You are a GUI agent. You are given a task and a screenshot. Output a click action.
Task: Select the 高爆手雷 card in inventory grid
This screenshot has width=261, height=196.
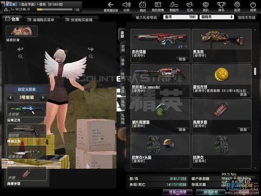pyautogui.click(x=221, y=116)
